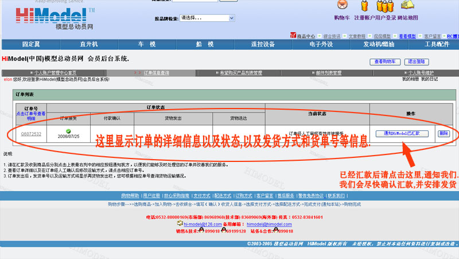Click the mail icon beside hi-model@126.com
Image resolution: width=459 pixels, height=259 pixels.
(180, 223)
